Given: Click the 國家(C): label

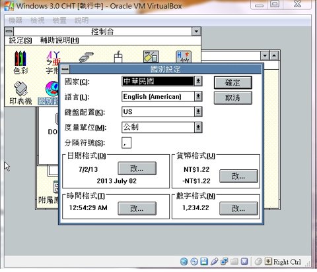Looking at the screenshot, I should coord(77,82).
